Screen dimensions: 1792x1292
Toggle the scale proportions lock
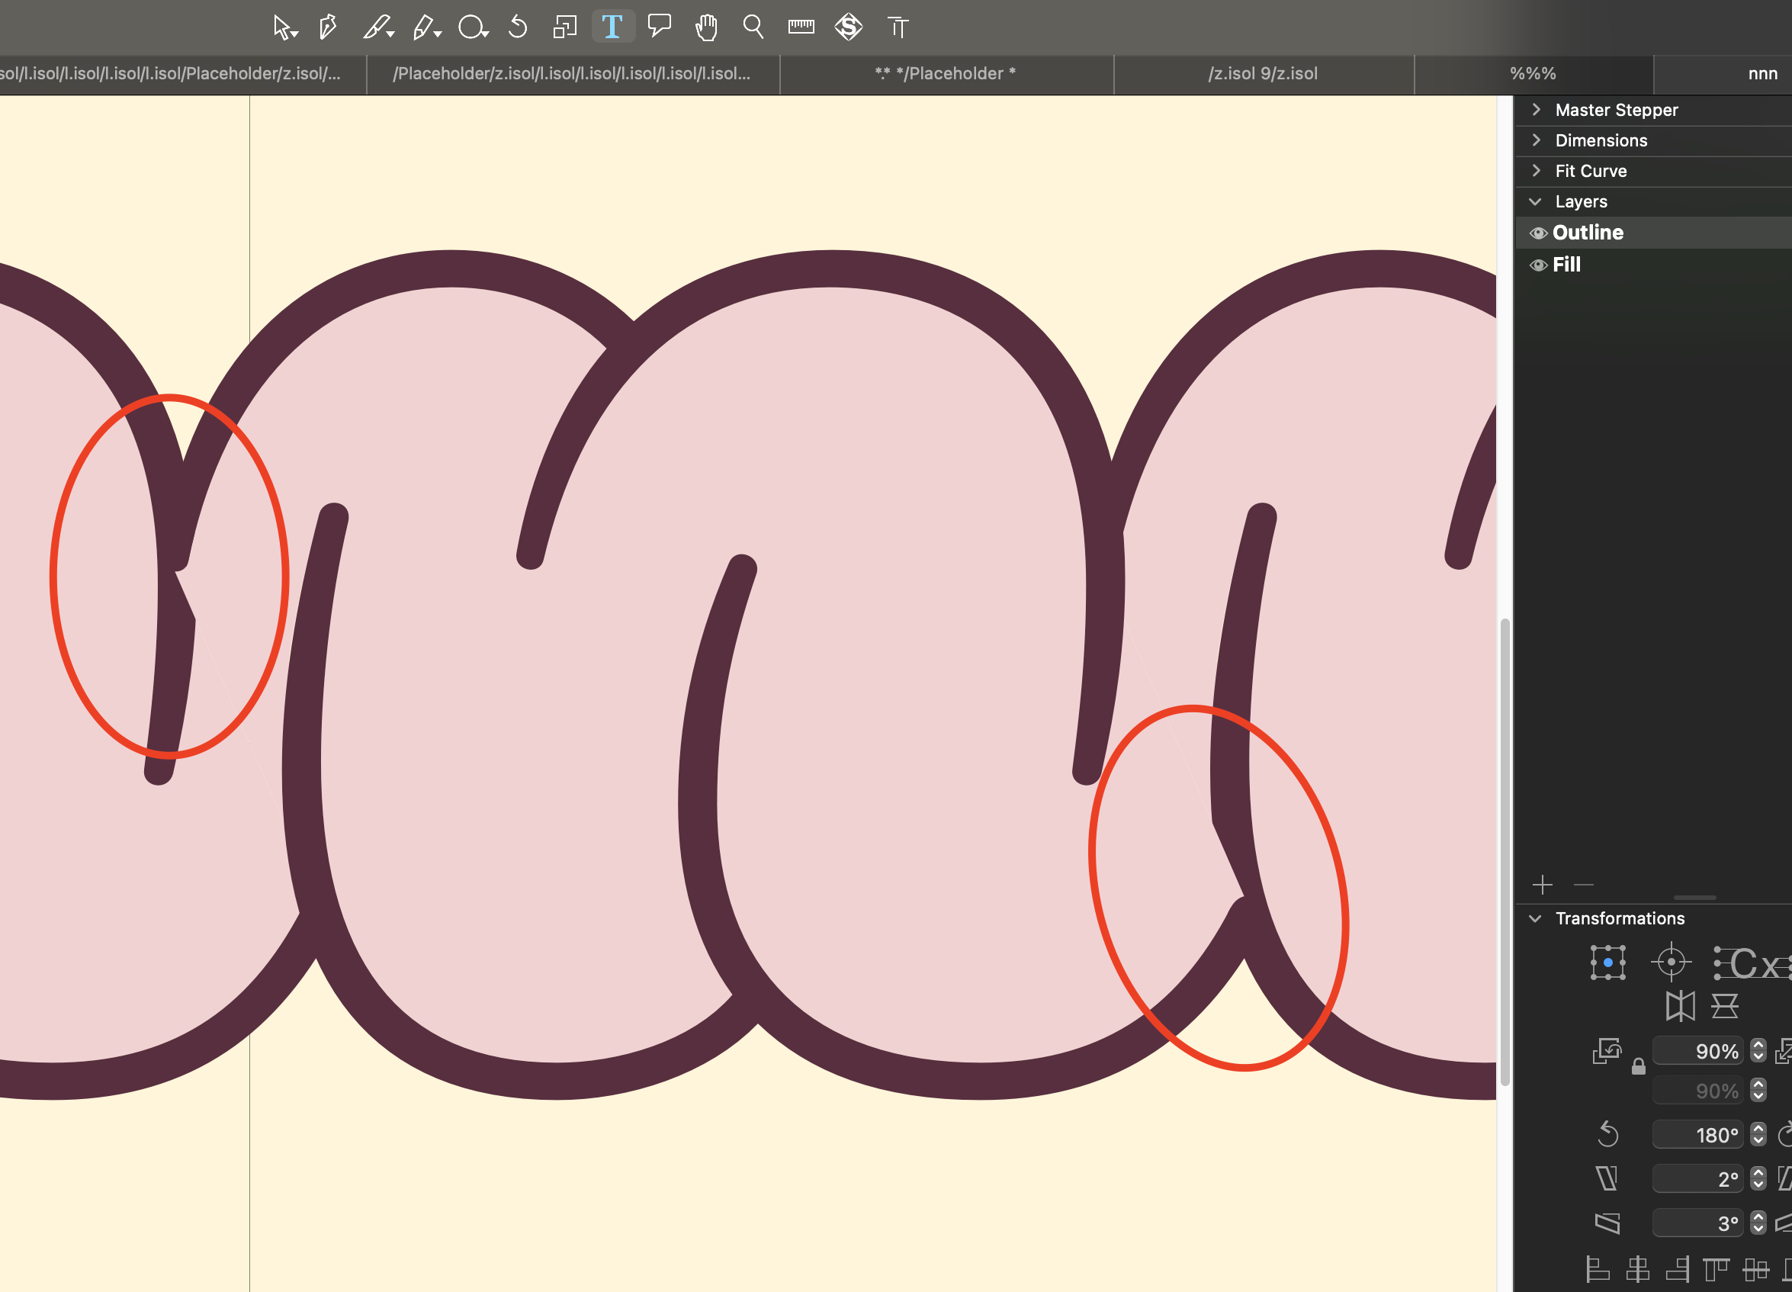point(1638,1068)
